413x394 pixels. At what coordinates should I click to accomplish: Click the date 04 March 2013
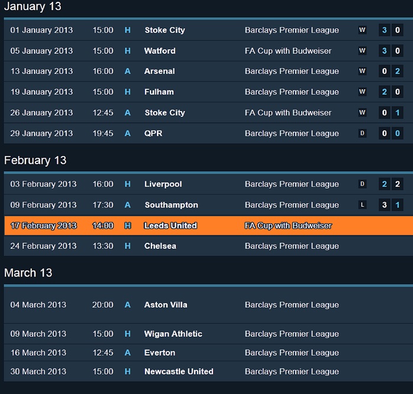38,305
